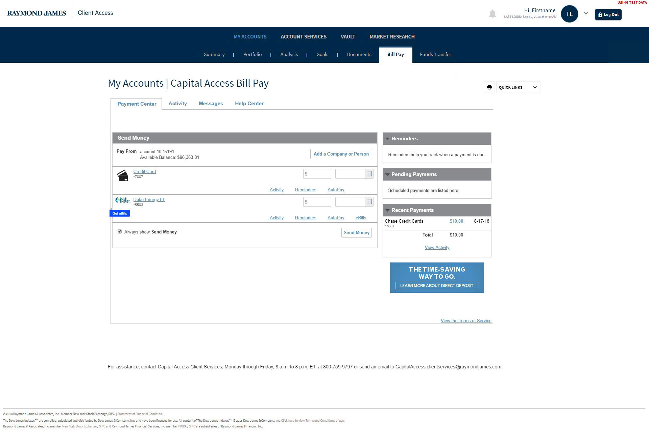Click the Duke Energy amount field

coord(317,202)
